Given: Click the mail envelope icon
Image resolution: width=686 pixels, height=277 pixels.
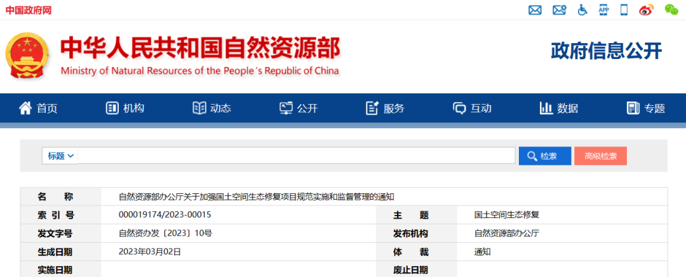Looking at the screenshot, I should click(535, 10).
